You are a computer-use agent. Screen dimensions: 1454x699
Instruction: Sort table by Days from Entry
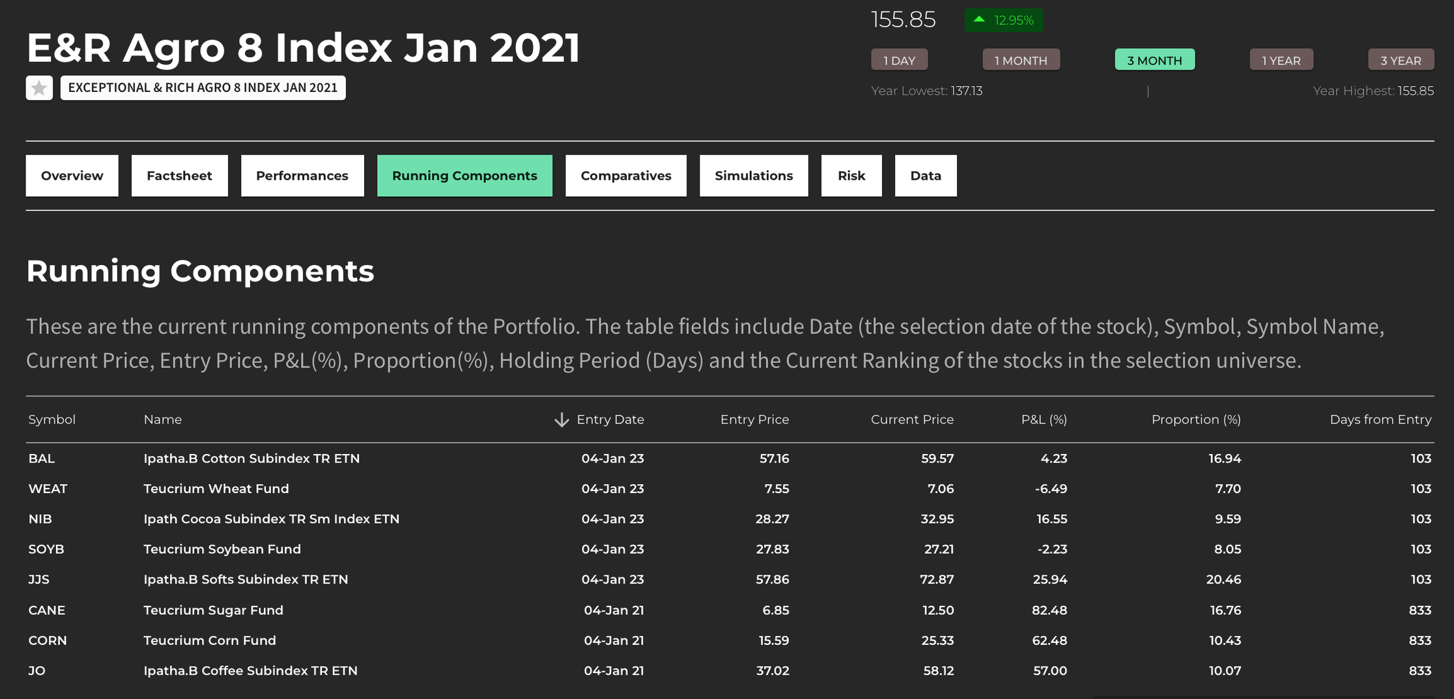click(1380, 420)
